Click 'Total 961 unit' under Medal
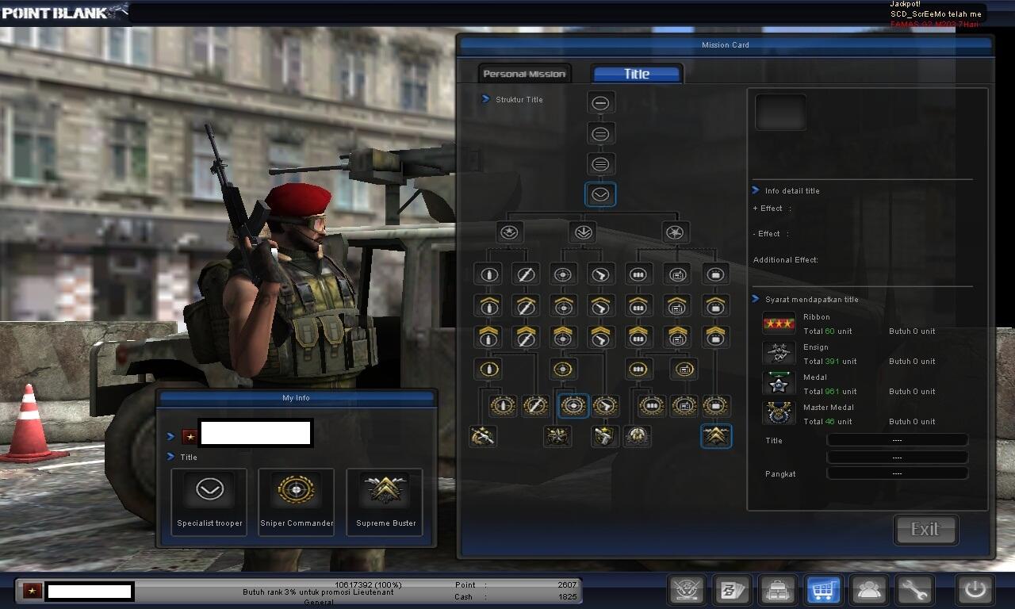The height and width of the screenshot is (609, 1015). click(830, 392)
